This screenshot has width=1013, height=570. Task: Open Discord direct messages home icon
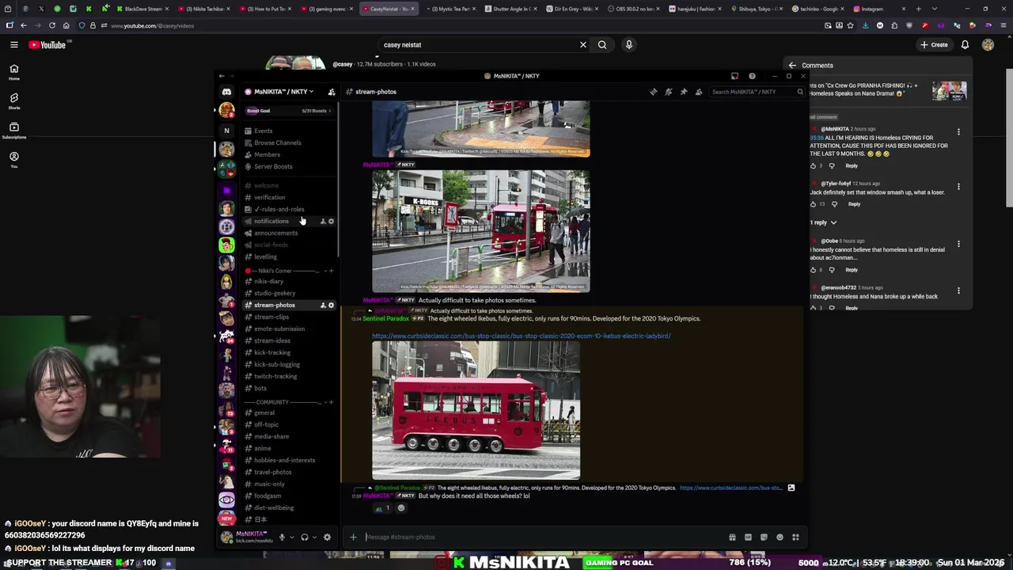(226, 92)
